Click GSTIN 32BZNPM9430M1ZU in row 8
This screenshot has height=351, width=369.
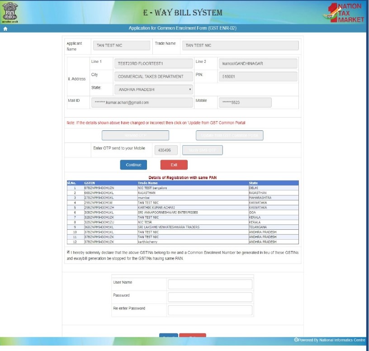coord(99,222)
